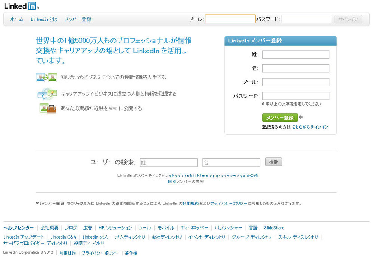373x264 pixels.
Task: Open the イベント ディレクトリ footer link
Action: [x=207, y=237]
